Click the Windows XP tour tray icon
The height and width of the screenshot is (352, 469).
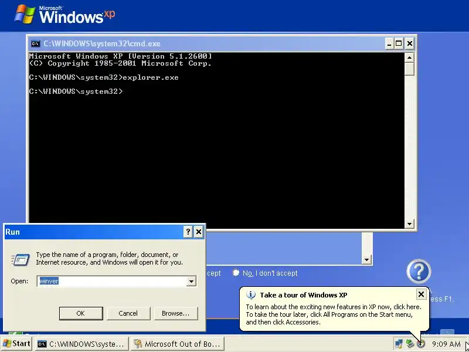click(421, 344)
